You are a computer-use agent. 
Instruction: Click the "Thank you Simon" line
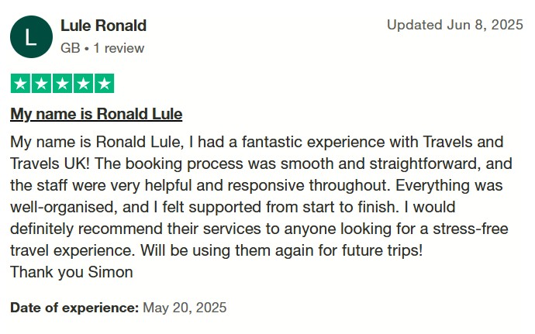pos(71,272)
